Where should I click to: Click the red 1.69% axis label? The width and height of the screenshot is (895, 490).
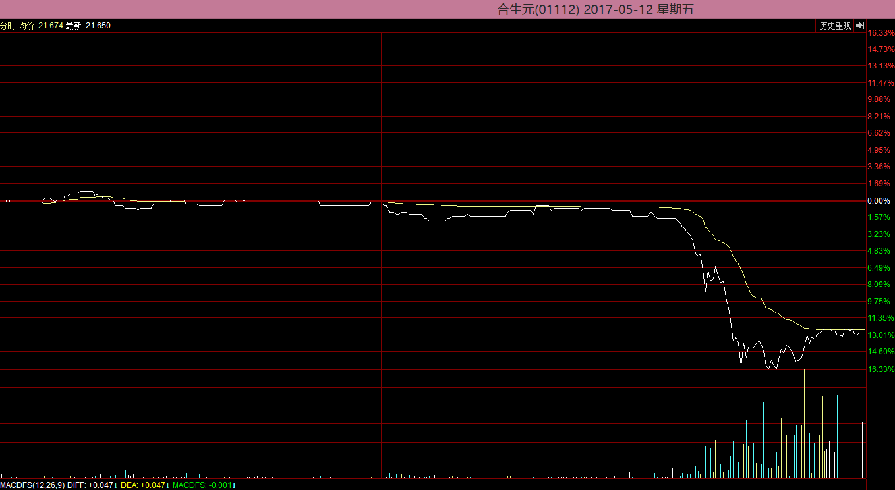click(879, 184)
